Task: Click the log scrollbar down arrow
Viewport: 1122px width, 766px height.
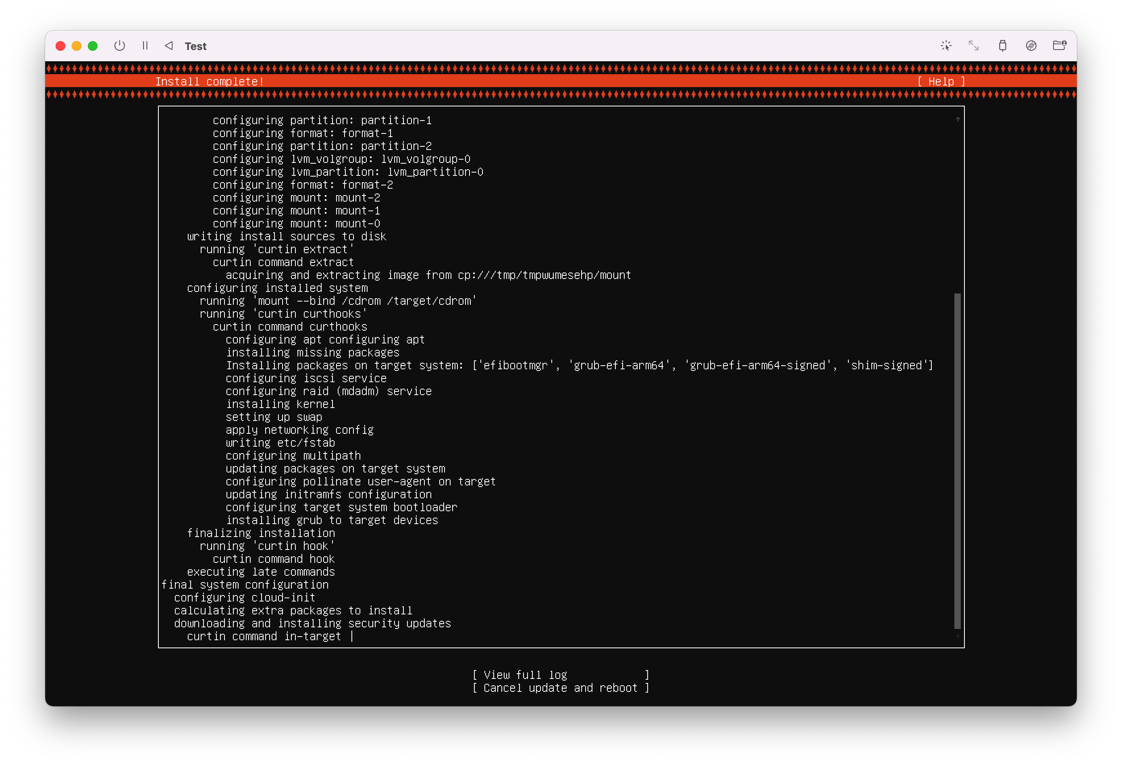Action: click(958, 636)
